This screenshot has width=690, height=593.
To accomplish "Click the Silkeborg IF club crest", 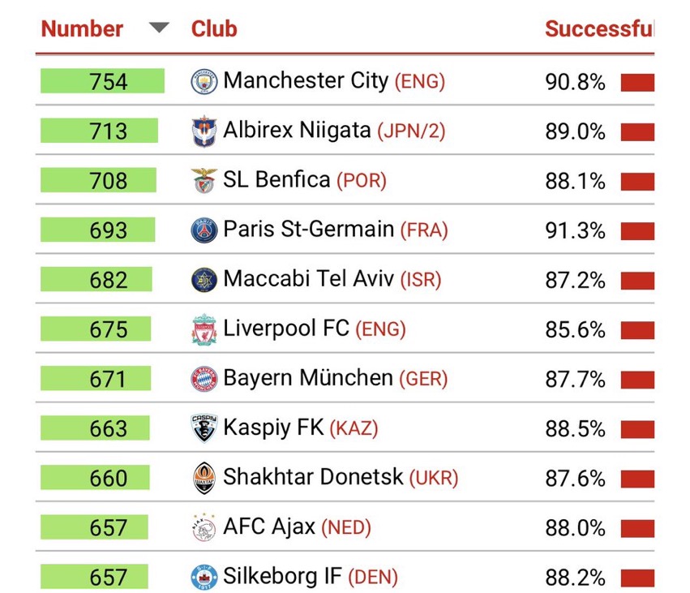I will [204, 577].
